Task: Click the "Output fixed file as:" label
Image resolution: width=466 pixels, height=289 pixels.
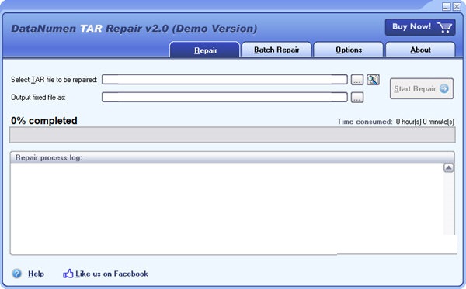Action: [x=38, y=97]
